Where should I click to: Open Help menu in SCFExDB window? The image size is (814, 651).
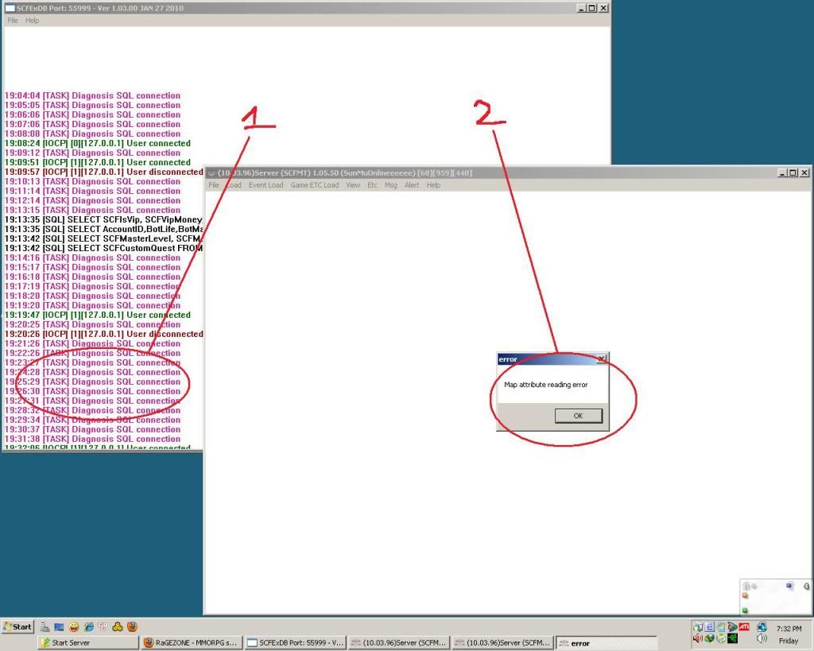click(32, 21)
